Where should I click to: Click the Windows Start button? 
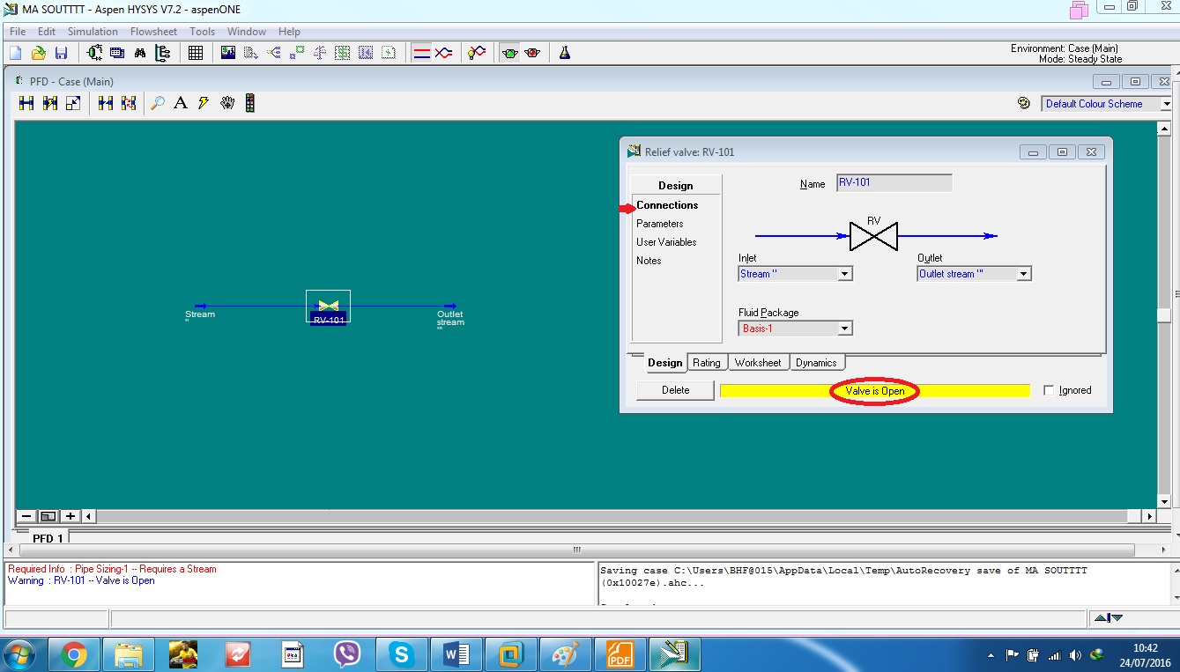pos(19,654)
